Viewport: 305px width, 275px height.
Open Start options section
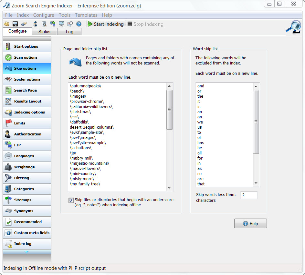27,46
